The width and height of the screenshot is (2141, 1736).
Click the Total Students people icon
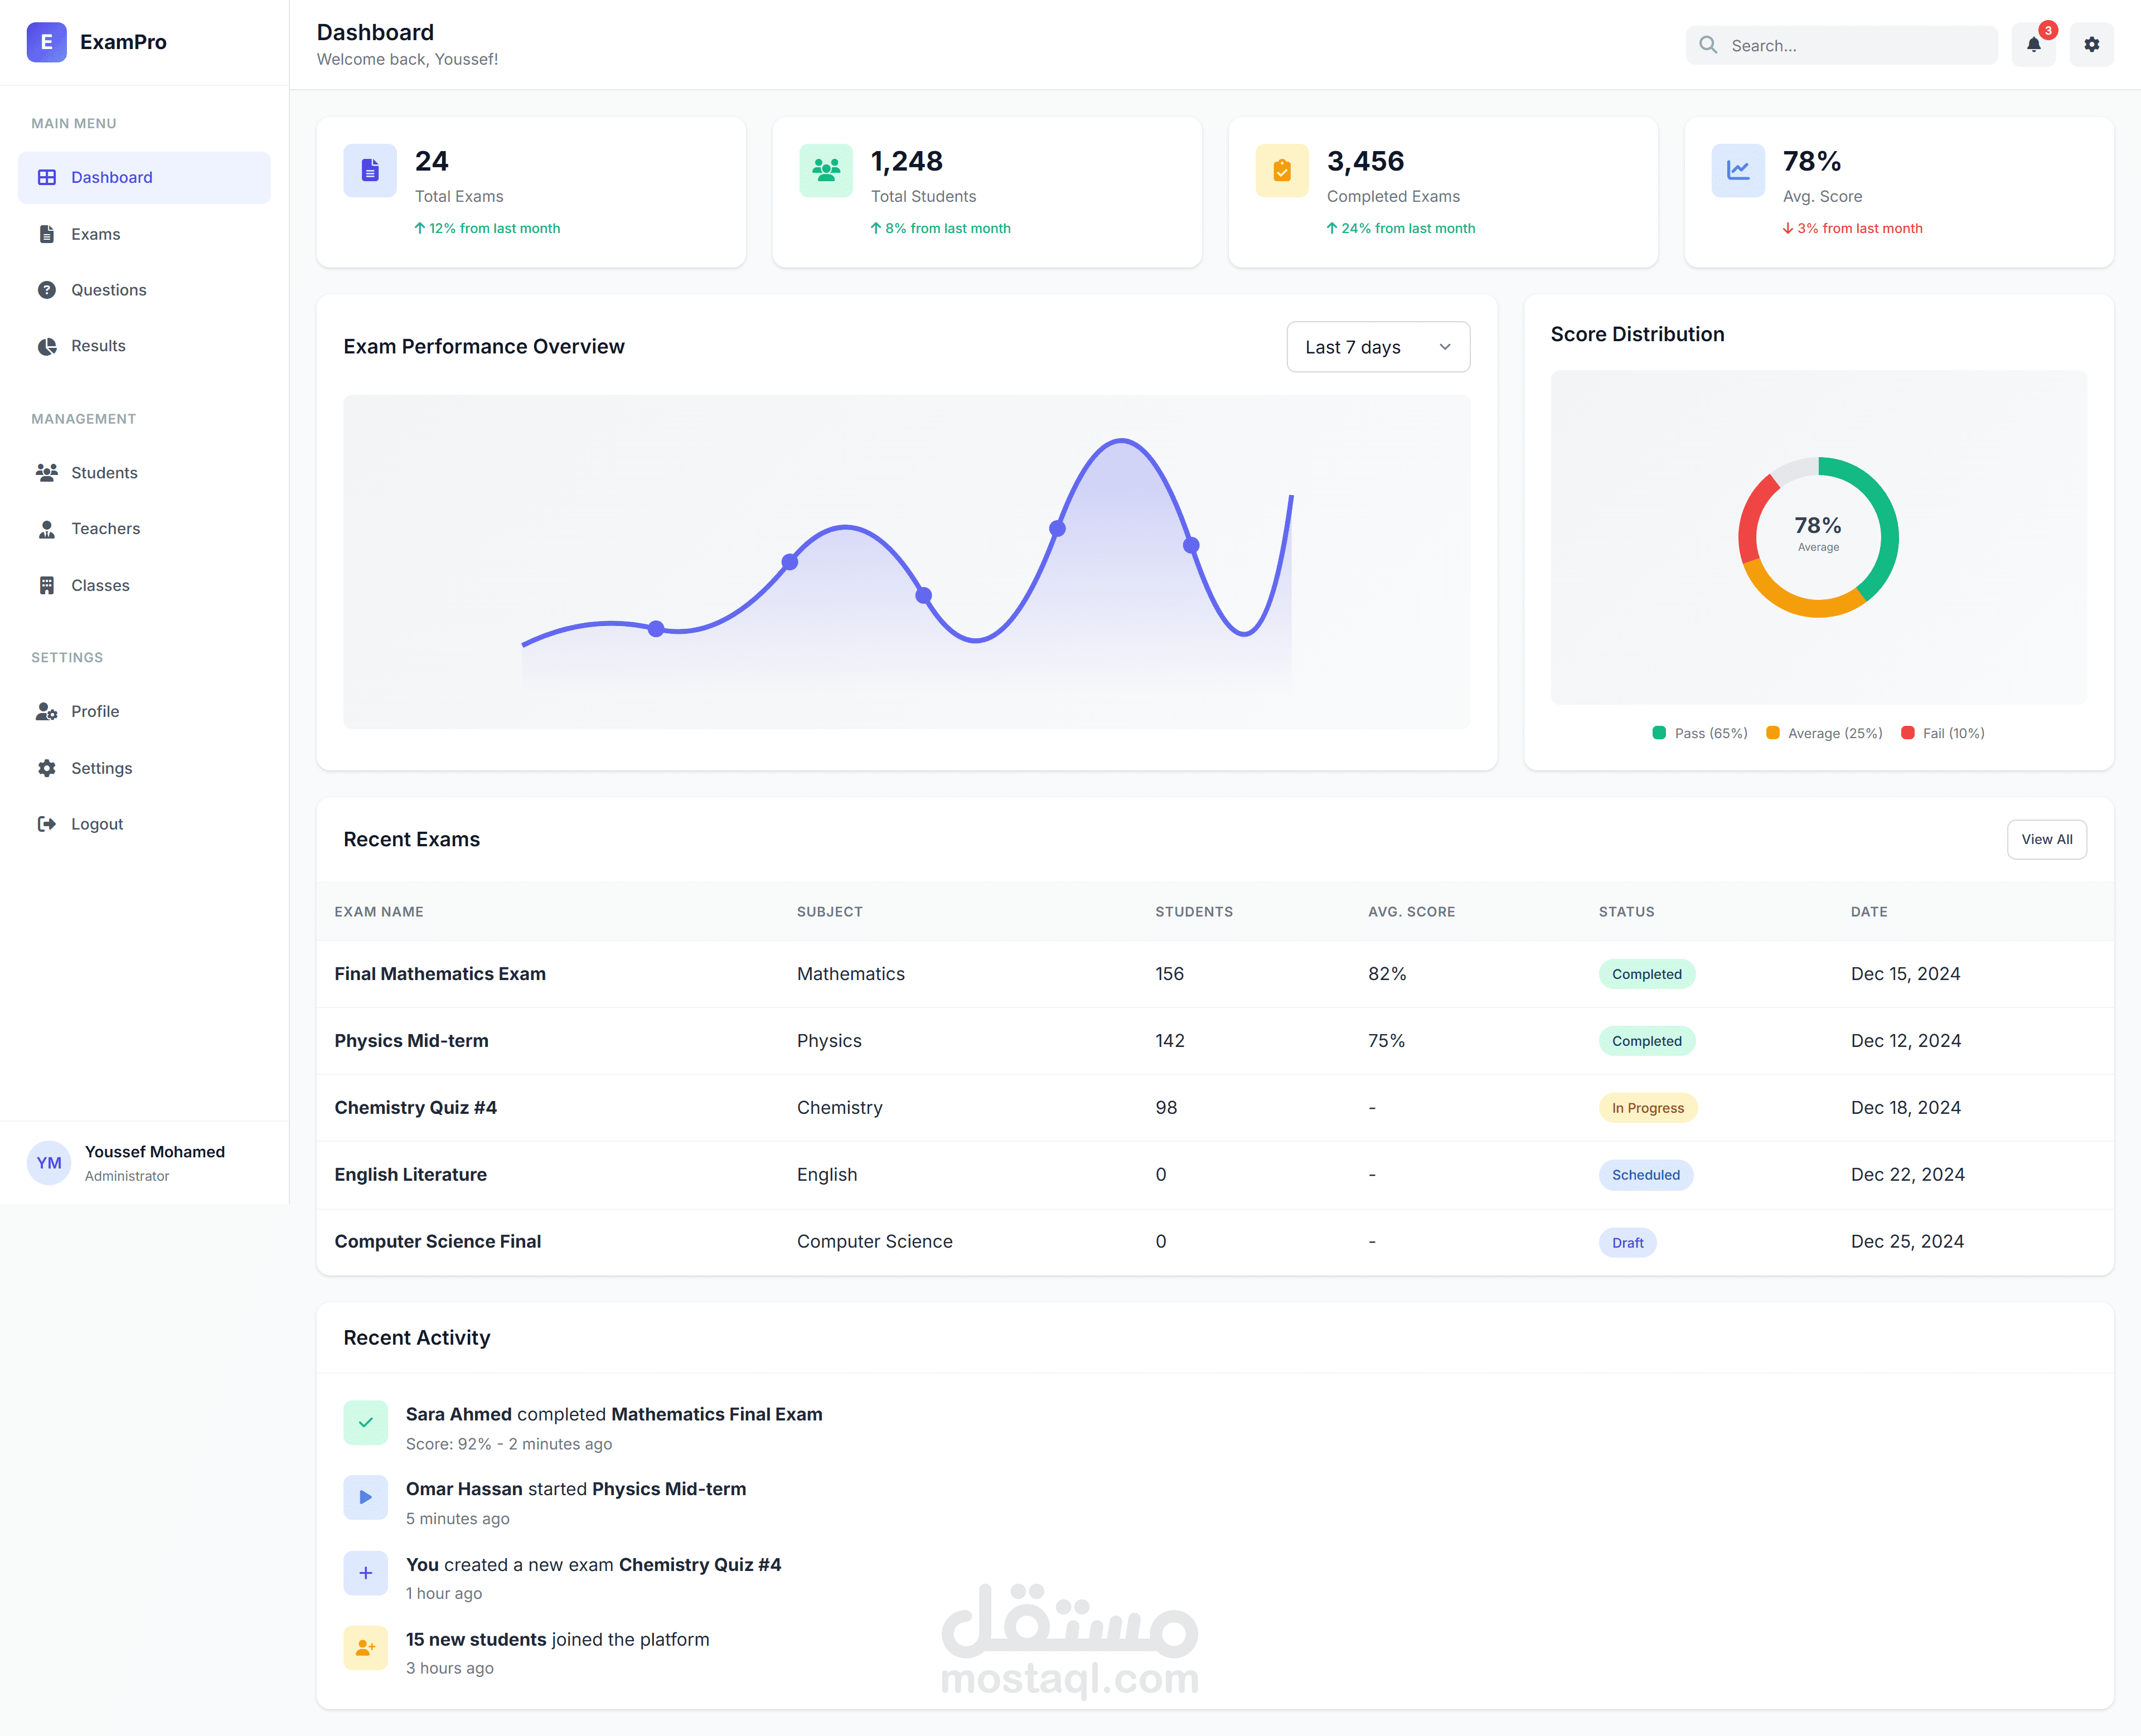pyautogui.click(x=826, y=170)
